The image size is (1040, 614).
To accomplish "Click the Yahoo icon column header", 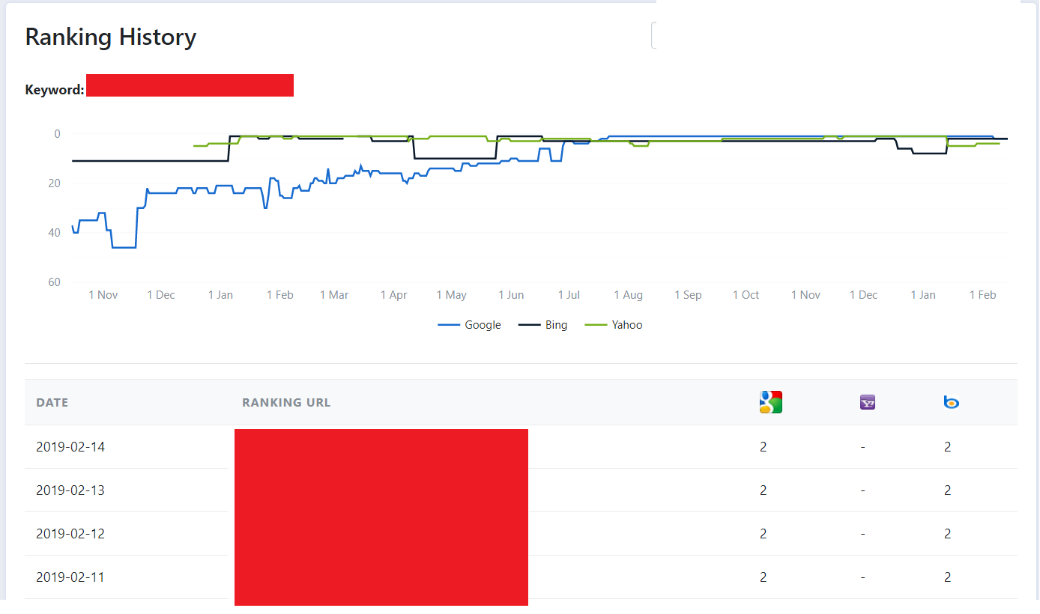I will [x=868, y=403].
